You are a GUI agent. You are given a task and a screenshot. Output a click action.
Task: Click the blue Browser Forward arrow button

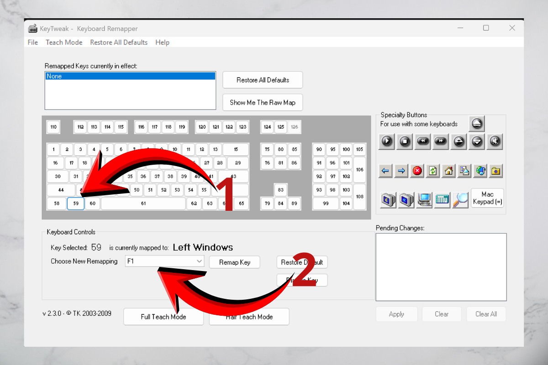point(401,171)
